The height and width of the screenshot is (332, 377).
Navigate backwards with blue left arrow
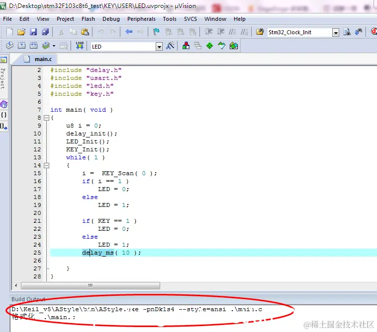[129, 32]
